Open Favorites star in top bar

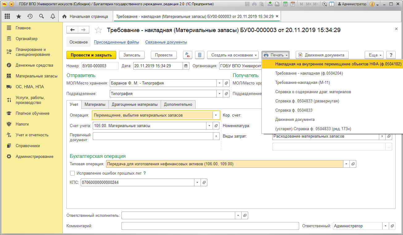pos(19,16)
